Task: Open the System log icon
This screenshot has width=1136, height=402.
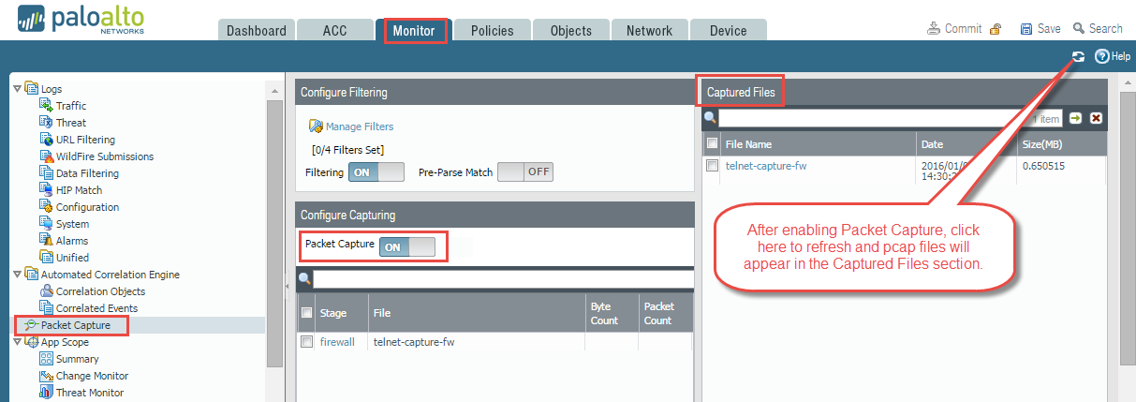Action: point(46,224)
